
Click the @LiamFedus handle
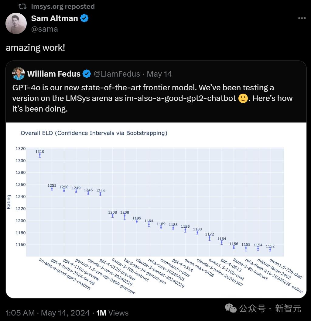pyautogui.click(x=117, y=74)
